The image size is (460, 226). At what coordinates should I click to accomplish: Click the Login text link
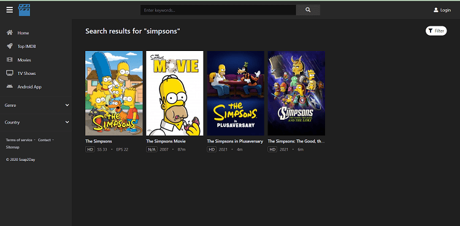pyautogui.click(x=445, y=10)
